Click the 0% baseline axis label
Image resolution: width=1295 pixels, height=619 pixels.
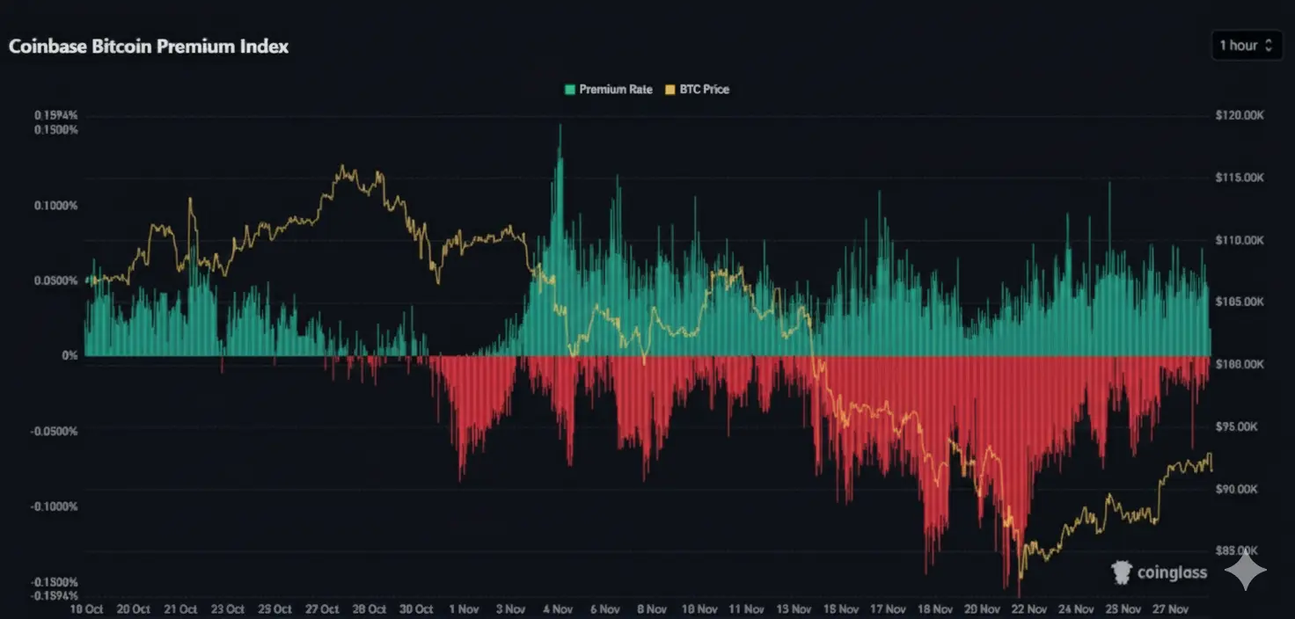pos(70,356)
